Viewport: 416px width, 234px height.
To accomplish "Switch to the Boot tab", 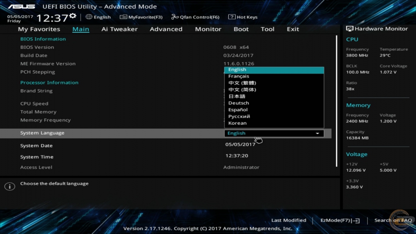I will coord(241,29).
